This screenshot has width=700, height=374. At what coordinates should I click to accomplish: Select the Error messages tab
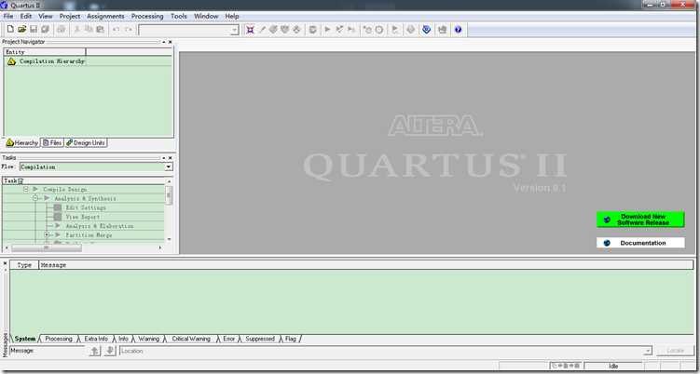pos(228,339)
